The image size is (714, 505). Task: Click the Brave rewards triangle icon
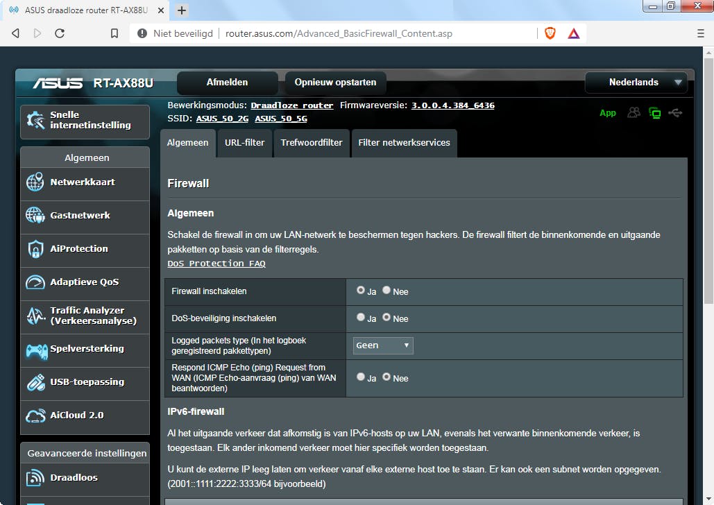(x=574, y=33)
